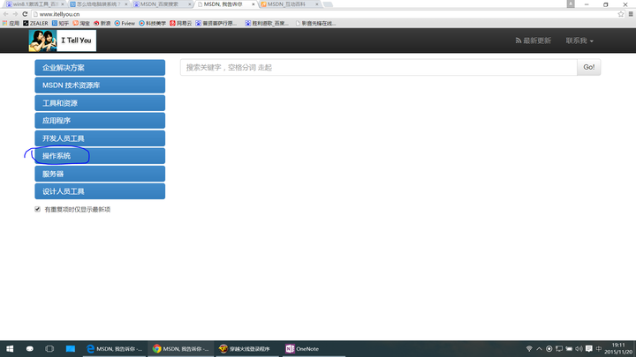Open the Chrome user profile button
636x357 pixels.
[571, 4]
